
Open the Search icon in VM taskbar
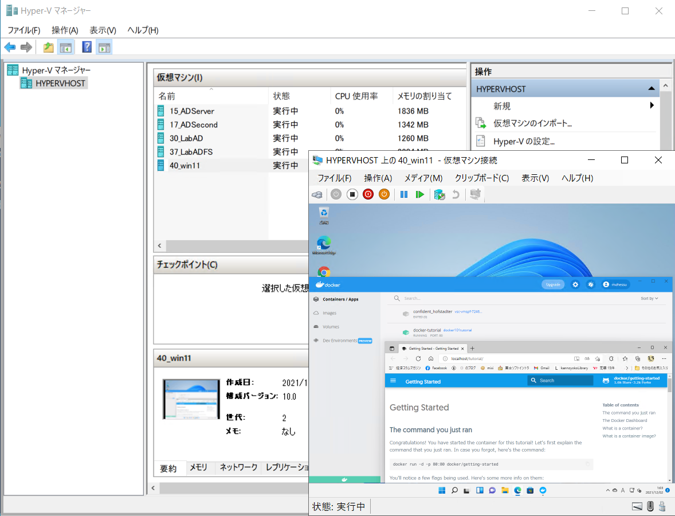454,490
